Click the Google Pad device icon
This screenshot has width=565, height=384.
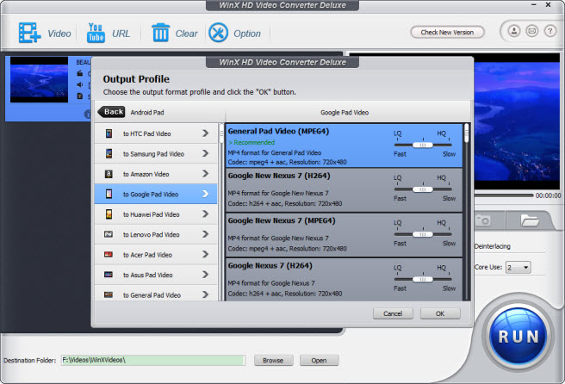109,195
